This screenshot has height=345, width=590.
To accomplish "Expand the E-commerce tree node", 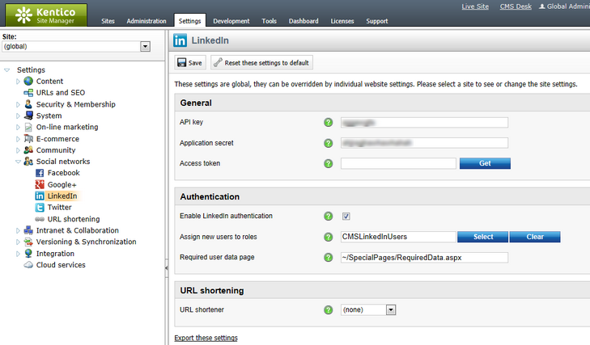I will tap(18, 139).
